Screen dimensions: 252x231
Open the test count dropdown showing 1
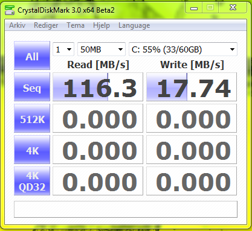point(63,49)
